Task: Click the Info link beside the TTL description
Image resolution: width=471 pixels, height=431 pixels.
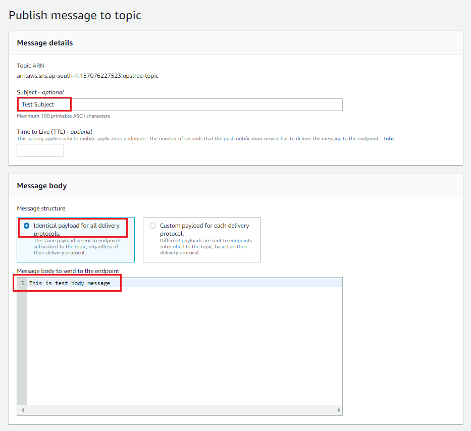Action: click(388, 138)
